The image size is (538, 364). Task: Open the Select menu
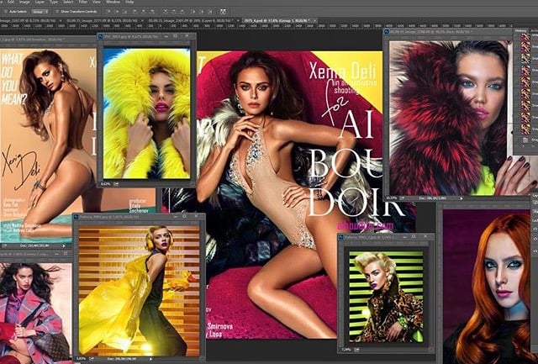68,2
